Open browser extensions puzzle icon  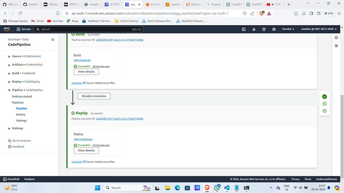click(x=296, y=13)
